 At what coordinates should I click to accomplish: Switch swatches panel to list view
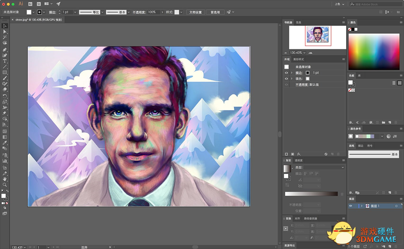pyautogui.click(x=394, y=83)
